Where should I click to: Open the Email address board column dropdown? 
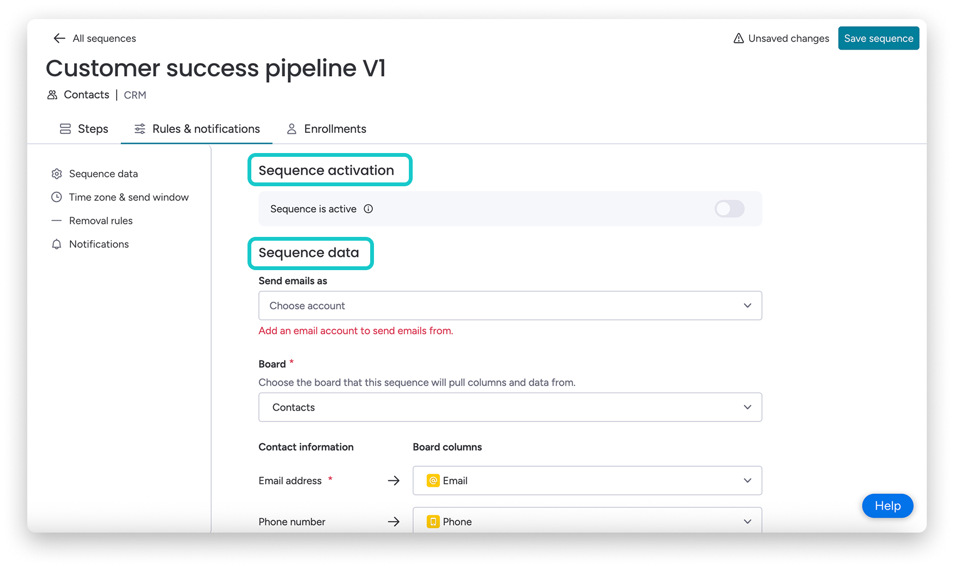click(x=587, y=480)
